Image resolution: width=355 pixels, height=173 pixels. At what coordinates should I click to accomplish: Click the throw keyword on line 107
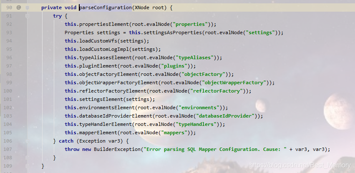coord(72,149)
